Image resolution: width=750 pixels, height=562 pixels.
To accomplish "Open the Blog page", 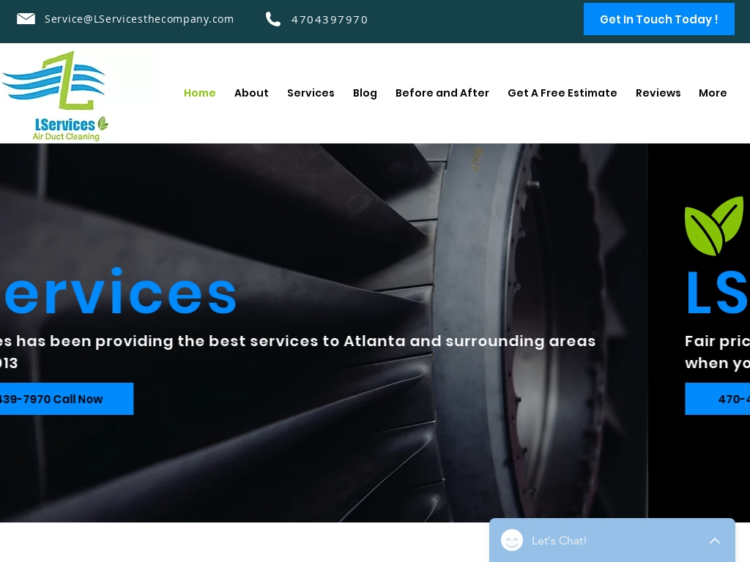I will [x=365, y=93].
